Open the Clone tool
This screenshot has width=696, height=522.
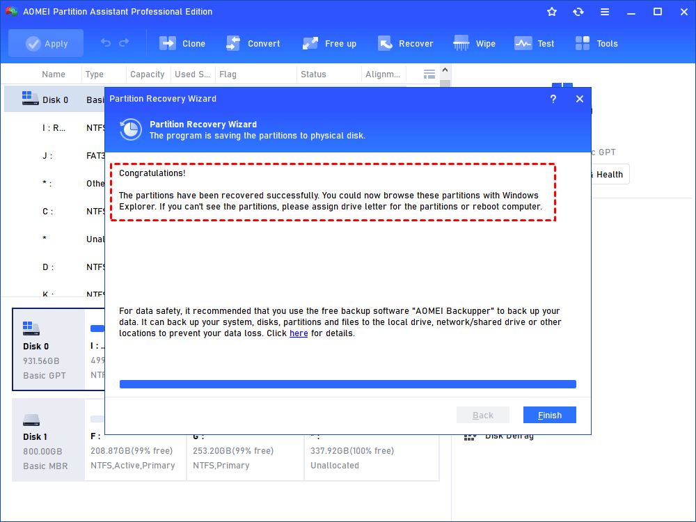pos(182,43)
